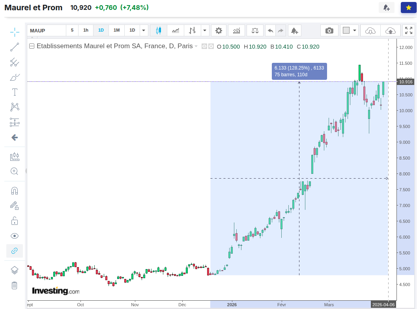This screenshot has width=417, height=309.
Task: Open the indicators menu
Action: tap(236, 31)
